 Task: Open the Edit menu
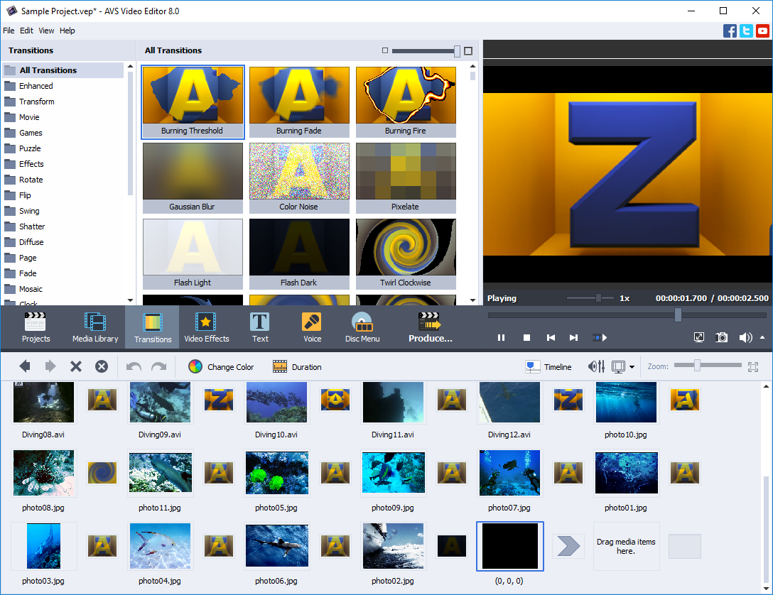tap(26, 30)
